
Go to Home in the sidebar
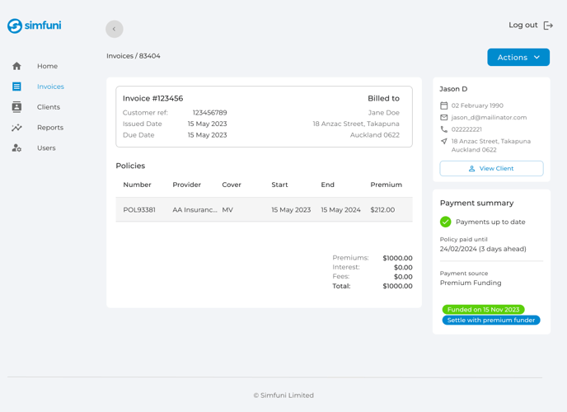point(47,66)
